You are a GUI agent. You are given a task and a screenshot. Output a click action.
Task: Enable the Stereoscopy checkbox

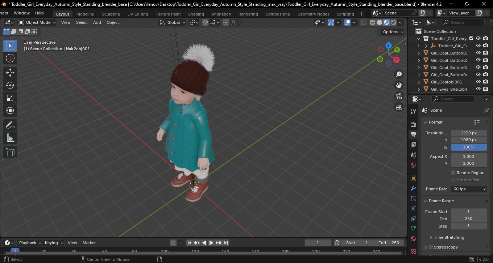(431, 247)
